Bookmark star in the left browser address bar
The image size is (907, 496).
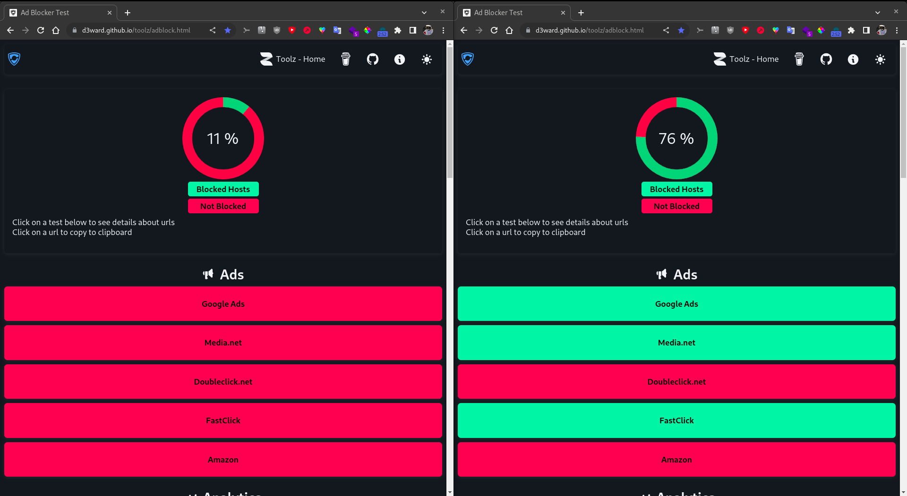coord(228,30)
